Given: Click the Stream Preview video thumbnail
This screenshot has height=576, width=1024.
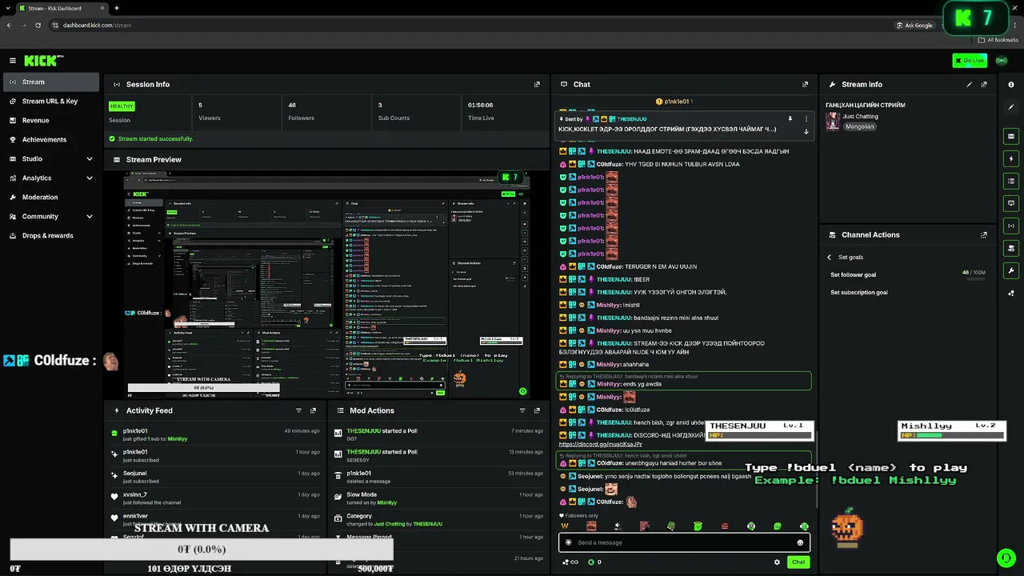Looking at the screenshot, I should point(326,285).
